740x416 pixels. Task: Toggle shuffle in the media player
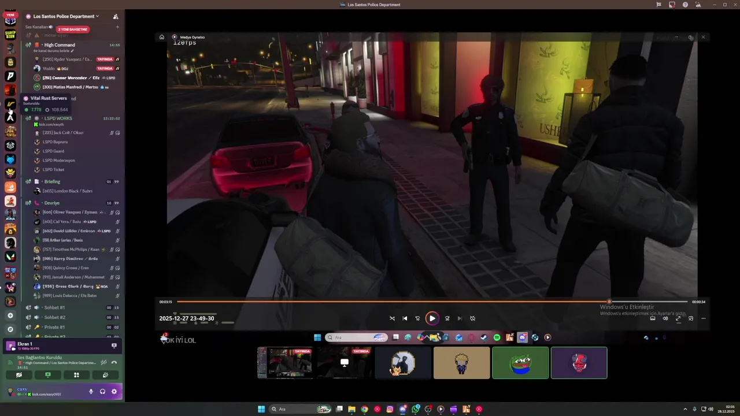[392, 318]
